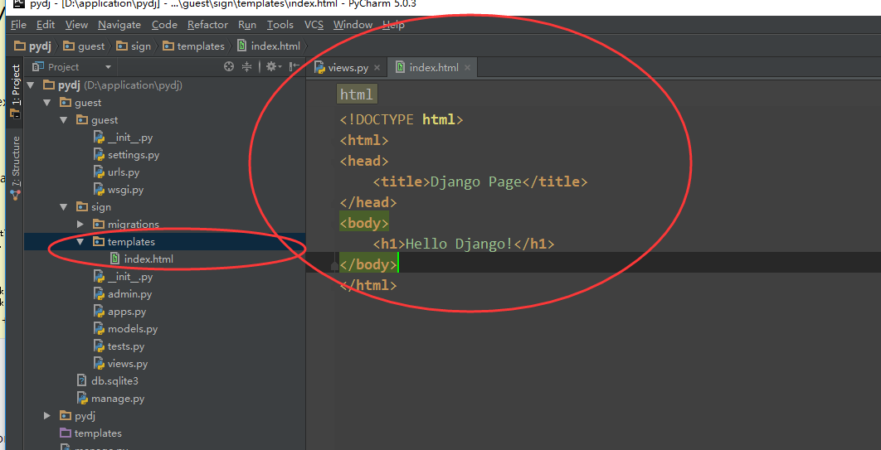
Task: Open the View menu
Action: point(76,25)
